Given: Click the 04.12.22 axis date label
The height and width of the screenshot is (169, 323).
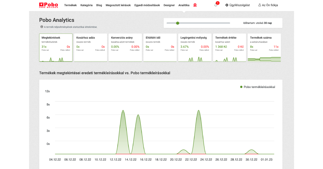Looking at the screenshot, I should (x=55, y=160).
